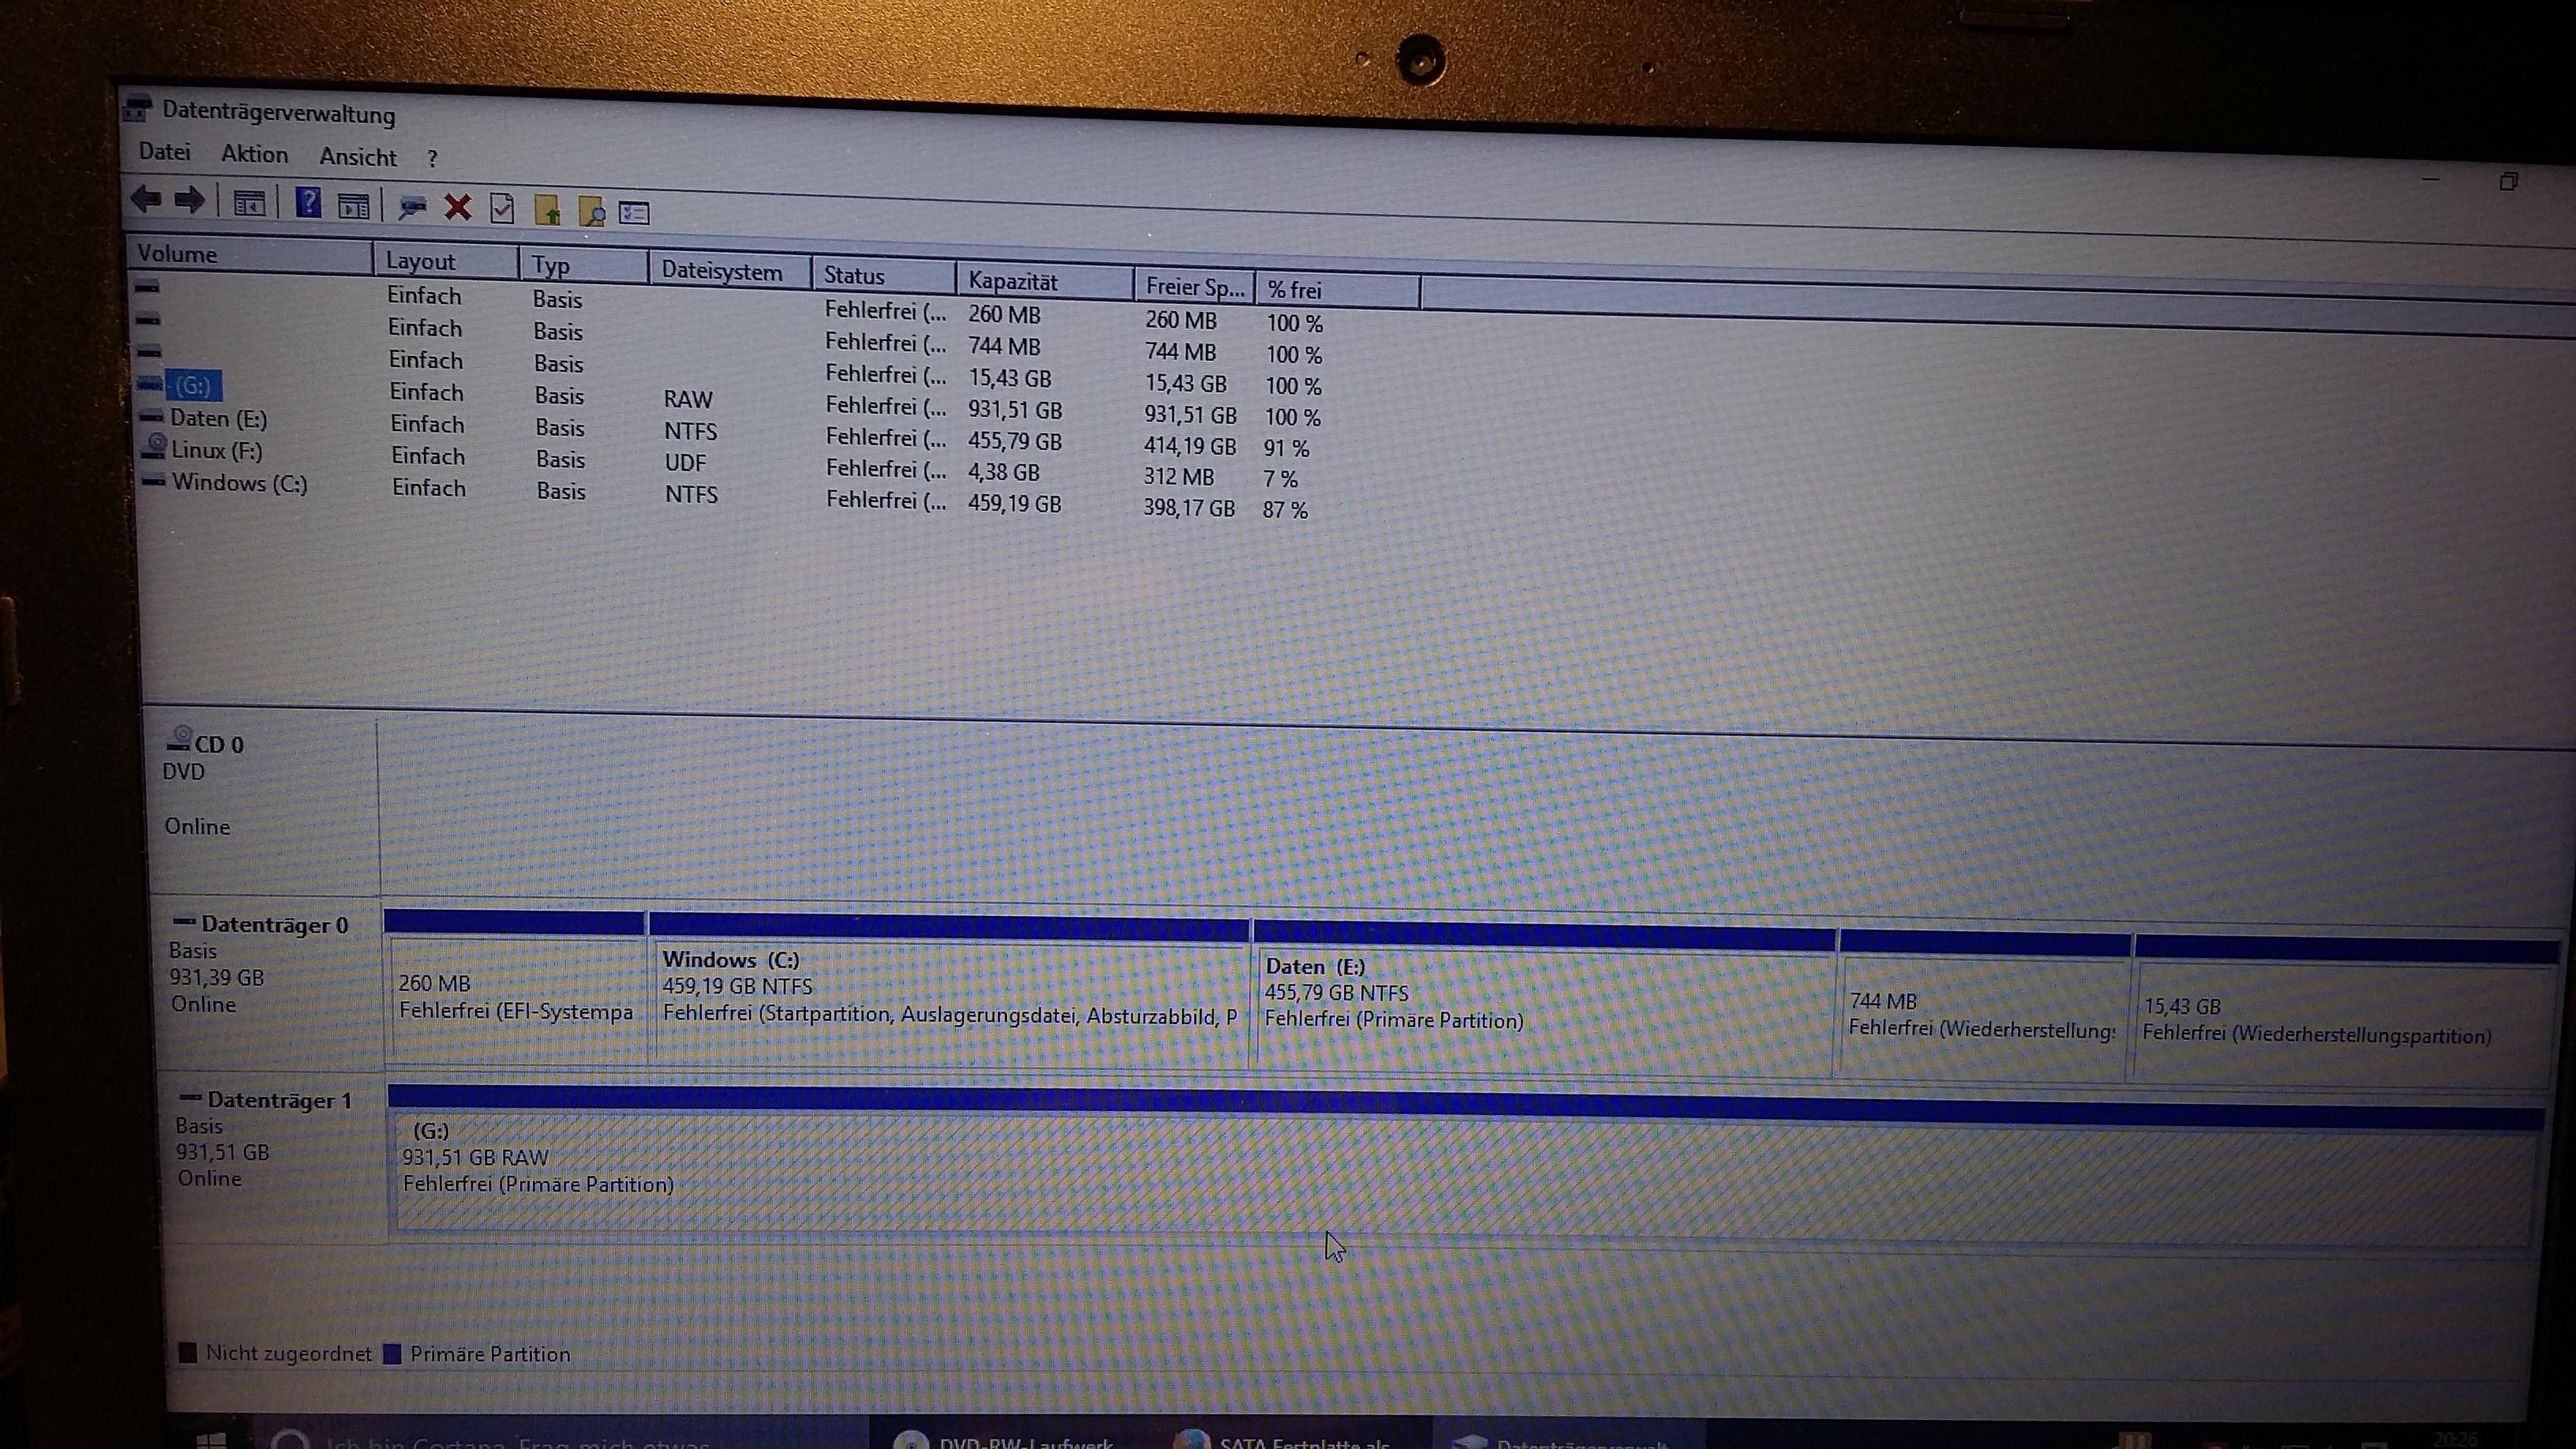The image size is (2576, 1449).
Task: Select the Linux (F:) volume row
Action: click(x=216, y=451)
